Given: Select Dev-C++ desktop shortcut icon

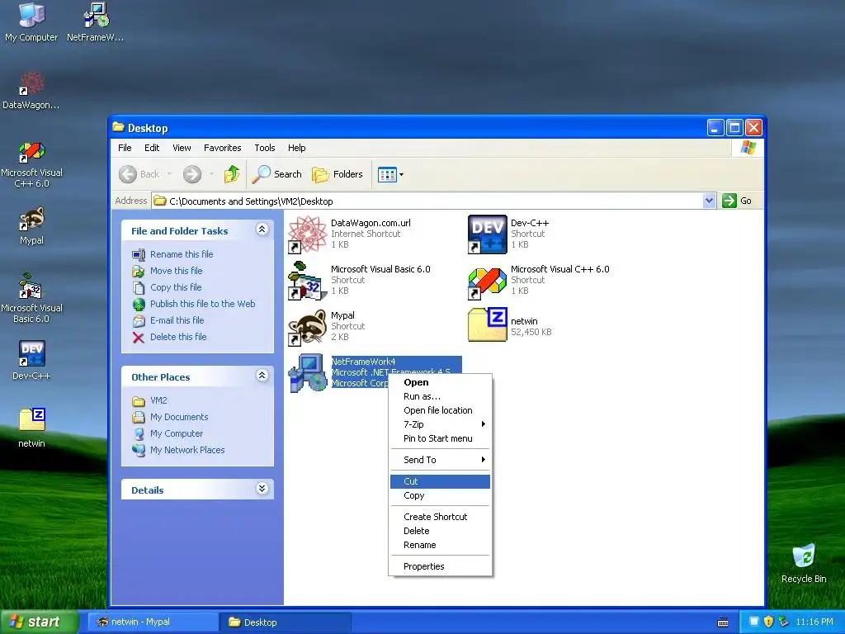Looking at the screenshot, I should pos(31,360).
